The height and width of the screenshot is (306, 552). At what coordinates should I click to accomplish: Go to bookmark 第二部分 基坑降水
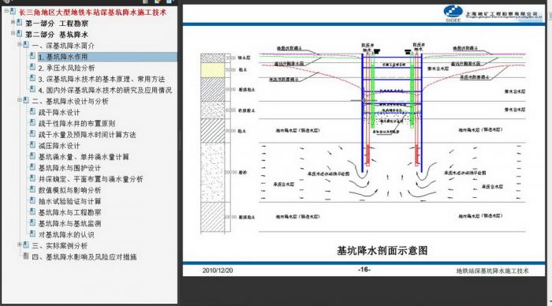57,35
